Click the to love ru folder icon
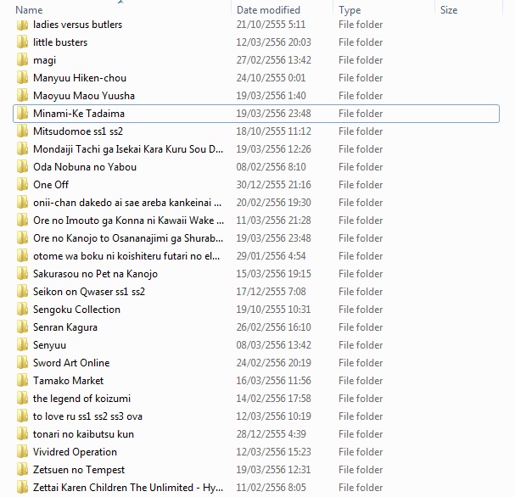Image resolution: width=515 pixels, height=497 pixels. pyautogui.click(x=22, y=416)
